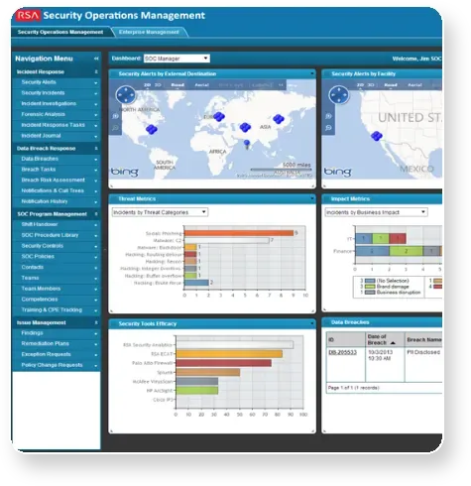Open Security Tools Efficacy panel options arrow

(312, 323)
